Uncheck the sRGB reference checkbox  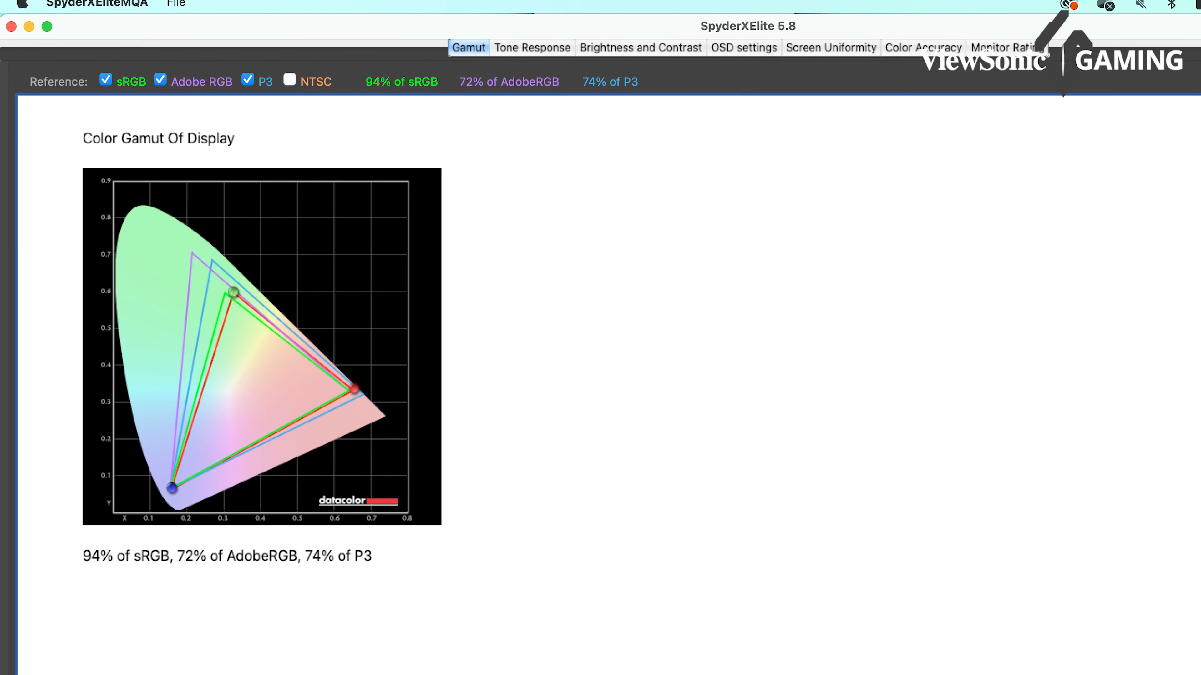click(x=106, y=80)
